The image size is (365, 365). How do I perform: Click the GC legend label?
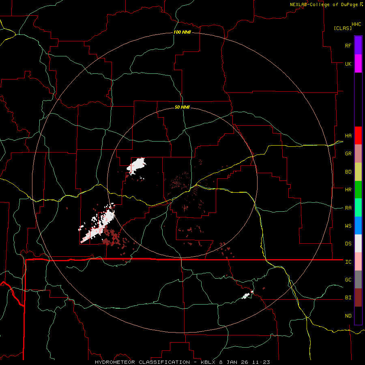(x=348, y=280)
